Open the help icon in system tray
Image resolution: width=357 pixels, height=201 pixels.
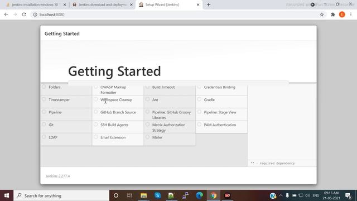pyautogui.click(x=273, y=195)
